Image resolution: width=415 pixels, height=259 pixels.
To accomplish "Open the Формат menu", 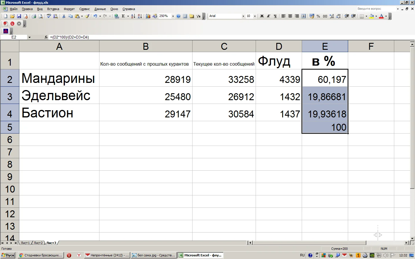I will (69, 9).
